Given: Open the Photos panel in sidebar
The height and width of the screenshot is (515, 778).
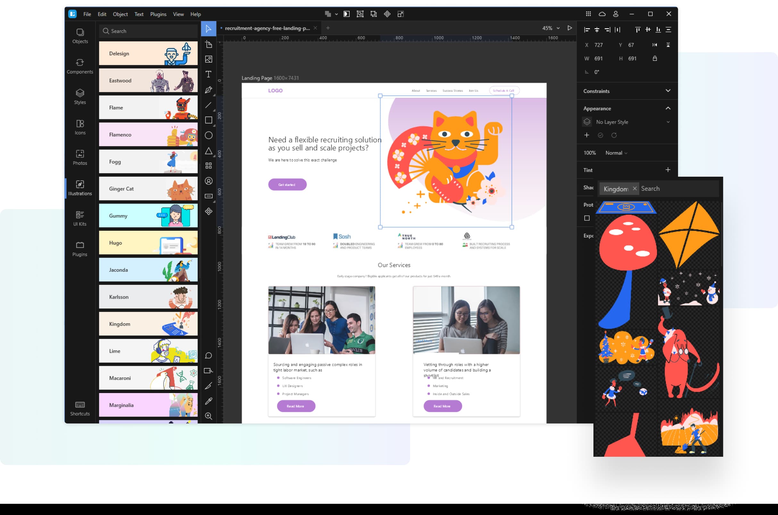Looking at the screenshot, I should pos(80,157).
